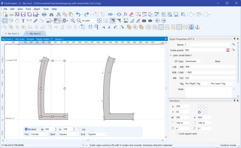Click the Zoom Out magnifier icon
Image resolution: width=241 pixels, height=148 pixels.
coord(79,21)
